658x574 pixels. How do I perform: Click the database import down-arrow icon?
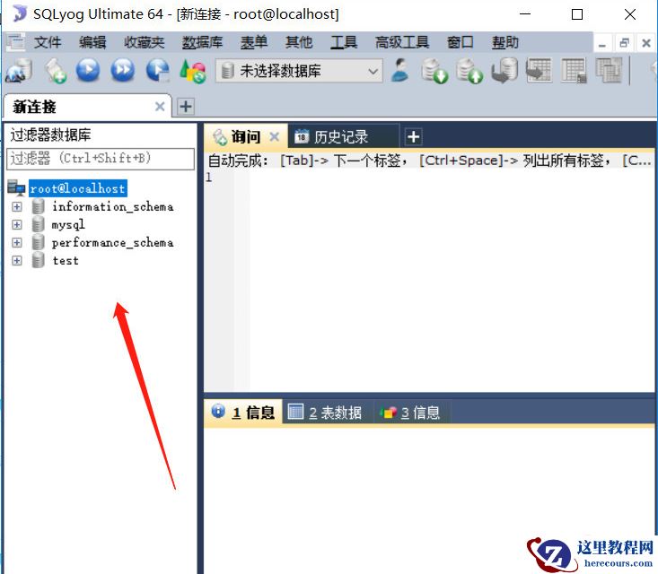click(x=434, y=71)
